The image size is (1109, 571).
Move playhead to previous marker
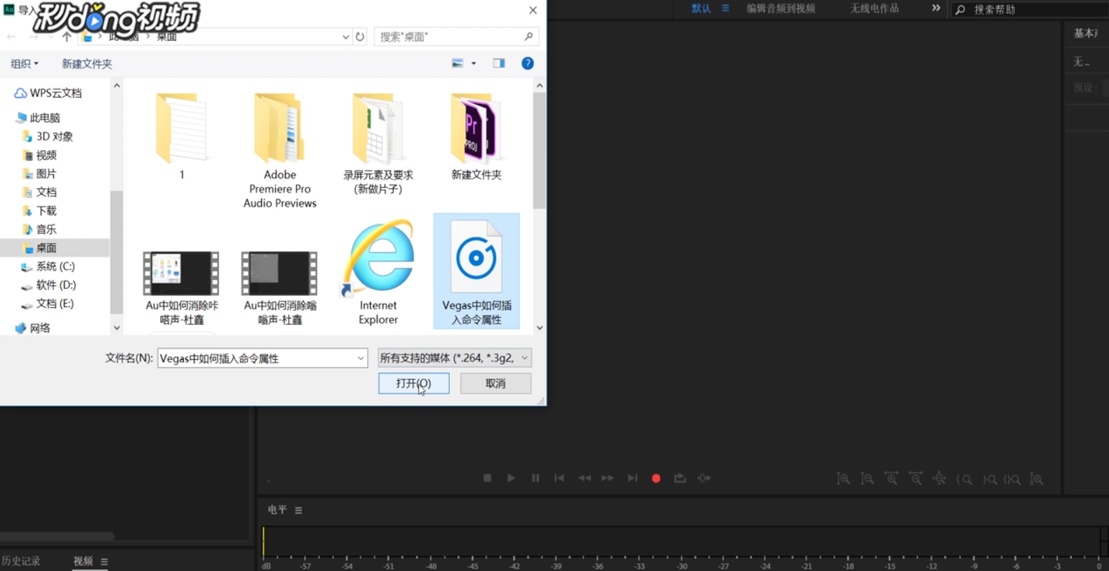(x=559, y=478)
